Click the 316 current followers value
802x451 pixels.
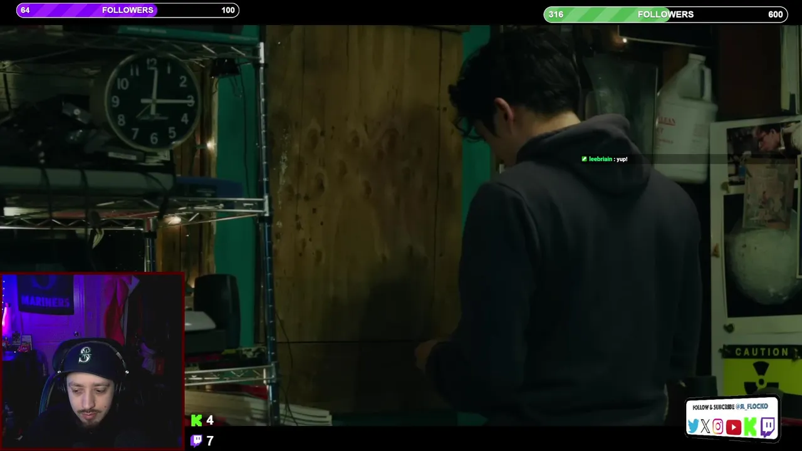pyautogui.click(x=556, y=14)
